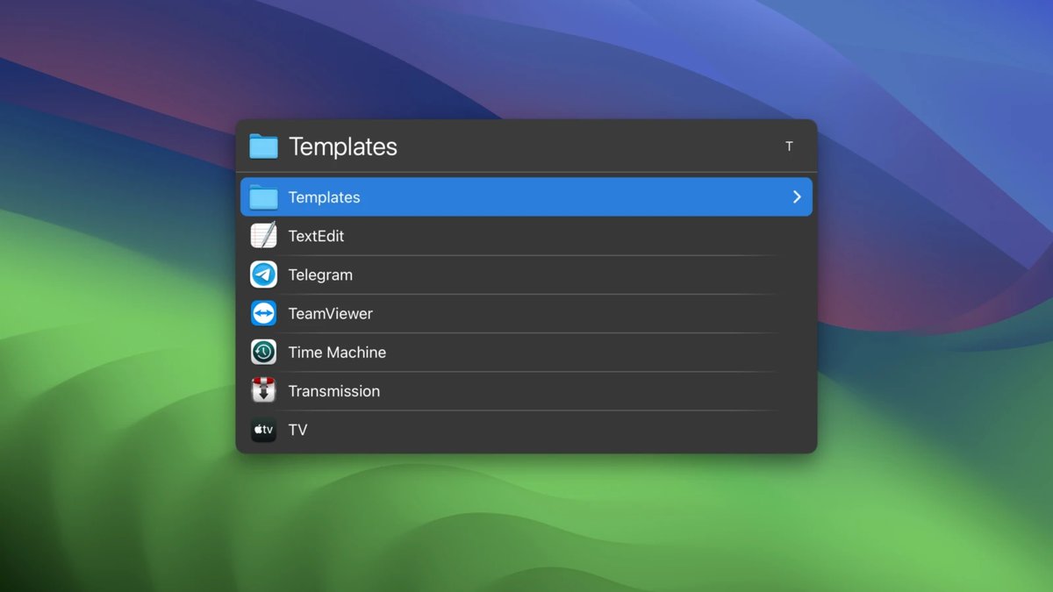1053x592 pixels.
Task: Click the letter T query indicator
Action: (x=789, y=146)
